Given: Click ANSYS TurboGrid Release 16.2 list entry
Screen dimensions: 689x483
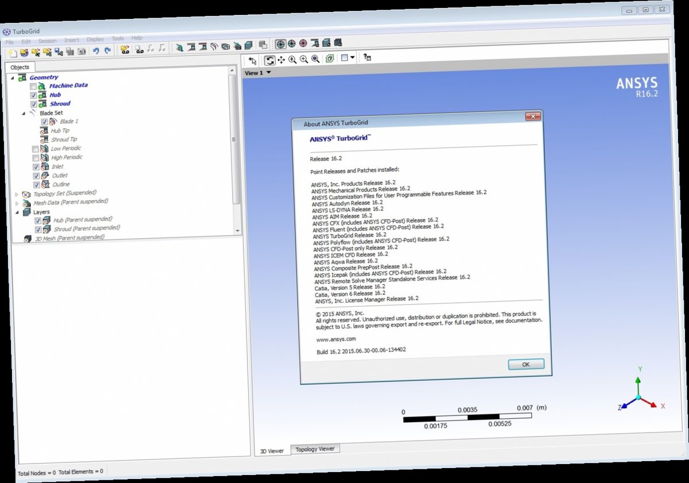Looking at the screenshot, I should tap(350, 235).
